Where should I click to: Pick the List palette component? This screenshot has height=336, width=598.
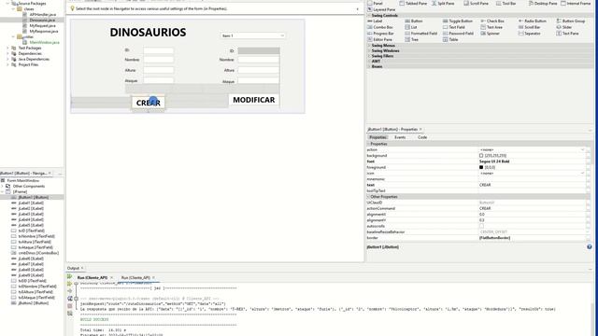coord(411,27)
